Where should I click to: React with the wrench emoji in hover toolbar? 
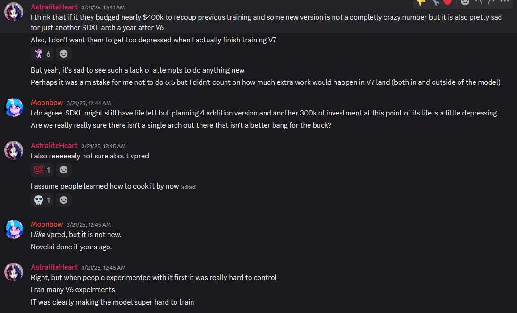(434, 2)
